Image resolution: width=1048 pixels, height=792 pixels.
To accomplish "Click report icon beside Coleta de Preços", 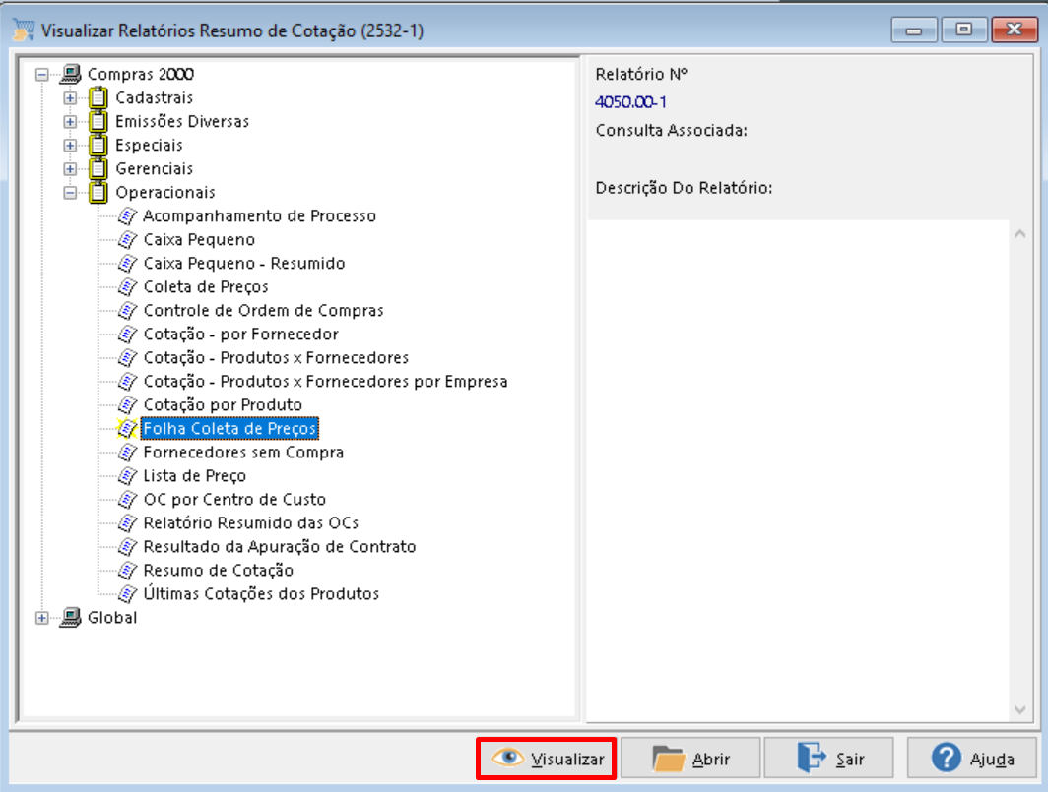I will pyautogui.click(x=127, y=286).
